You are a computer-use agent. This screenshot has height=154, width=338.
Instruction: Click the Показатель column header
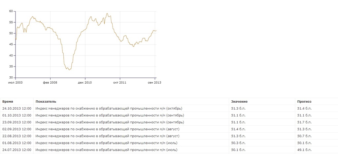[x=46, y=102]
